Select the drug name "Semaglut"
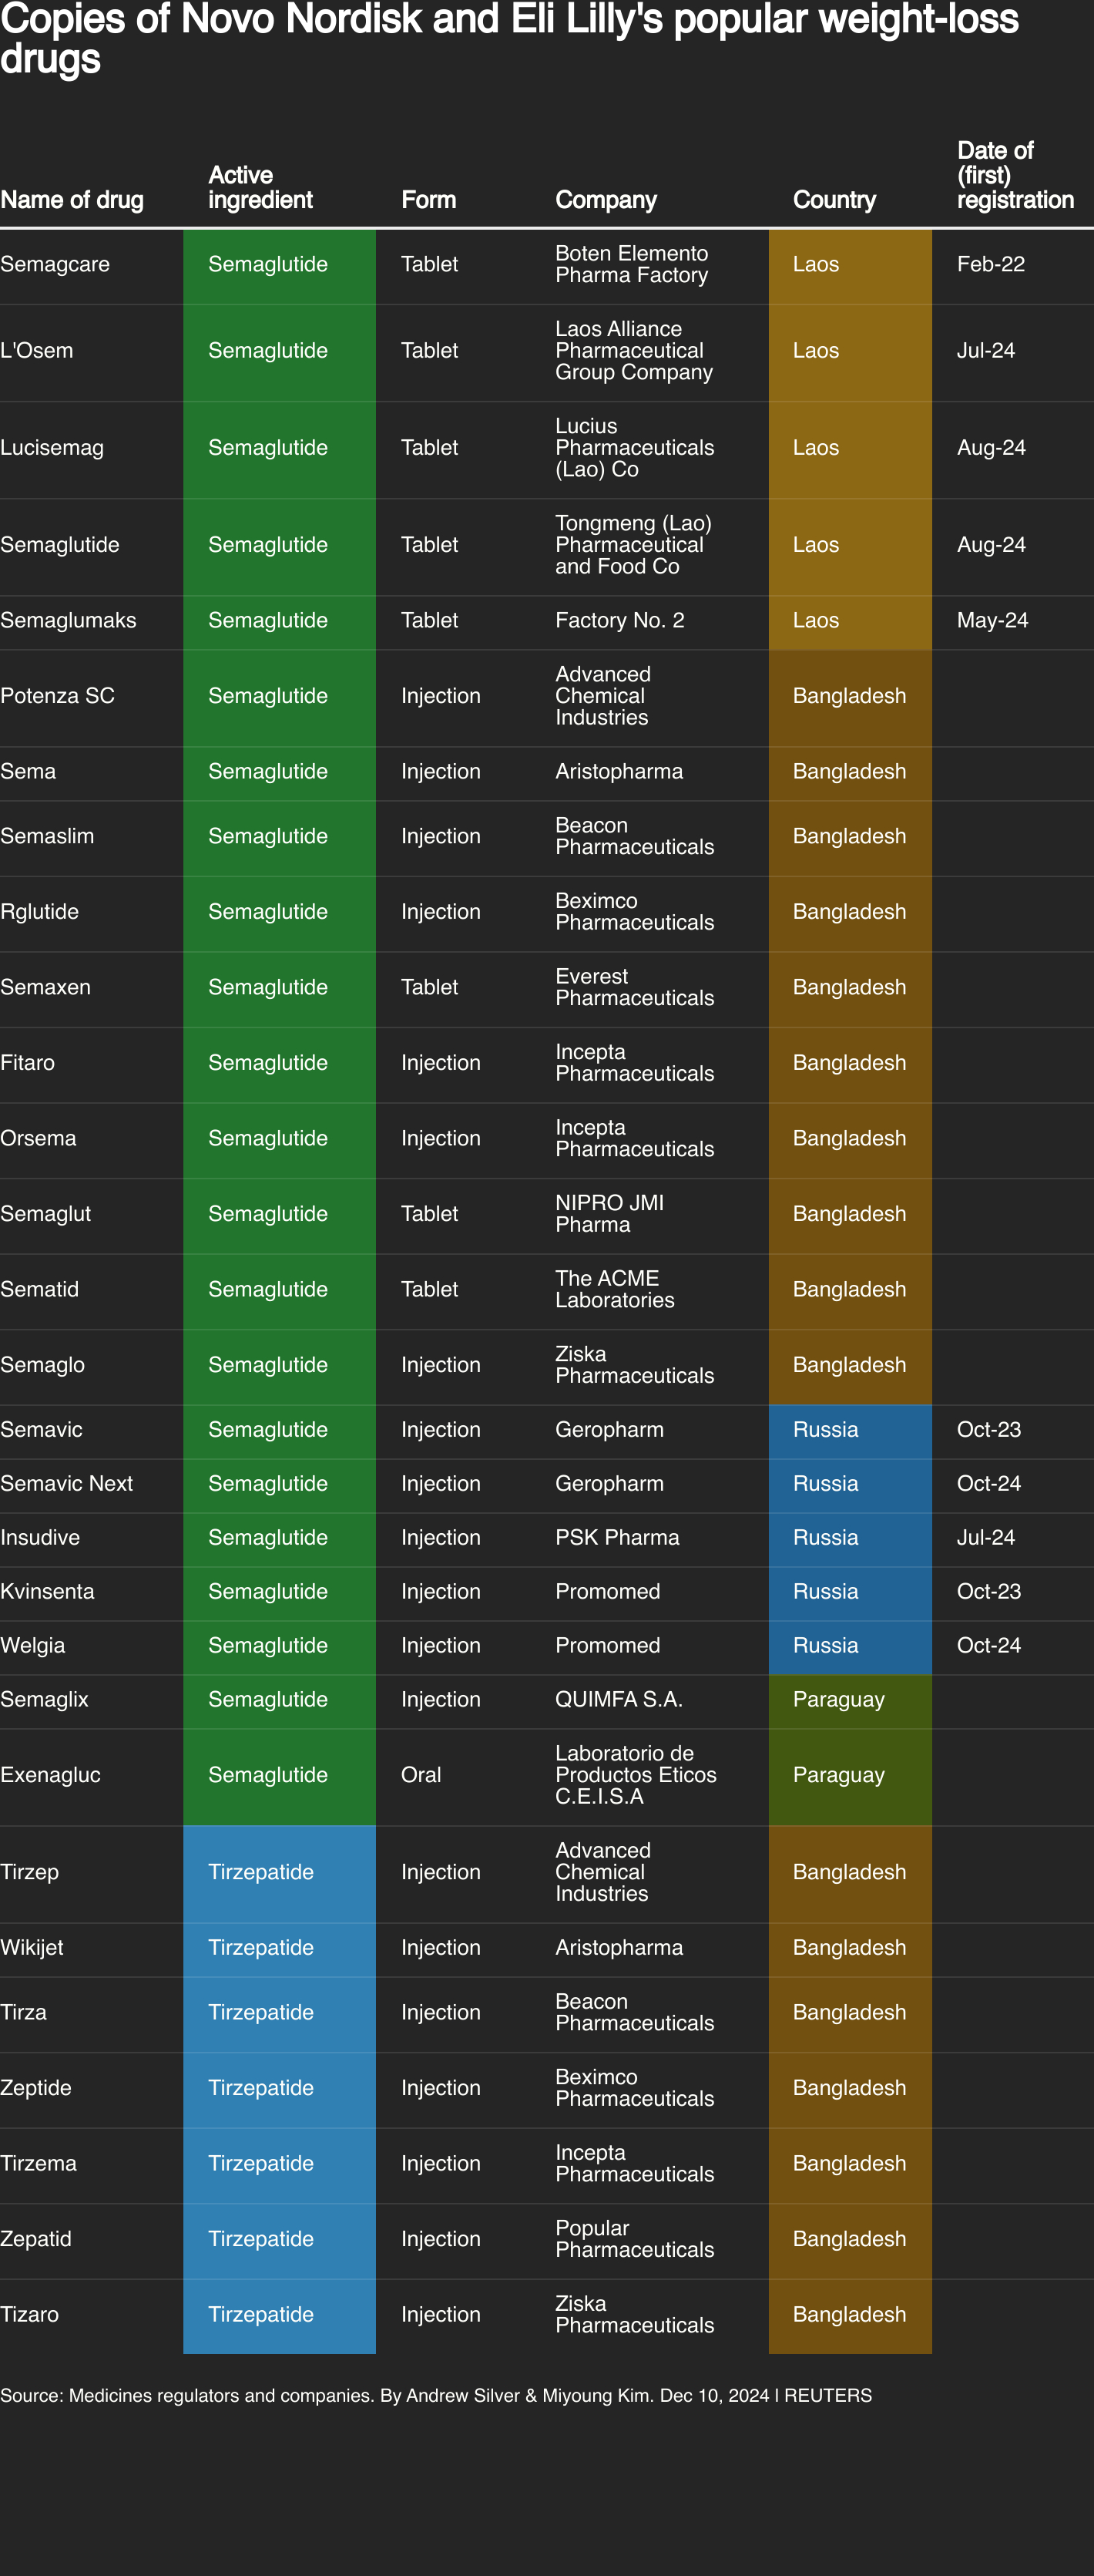 pyautogui.click(x=45, y=1214)
